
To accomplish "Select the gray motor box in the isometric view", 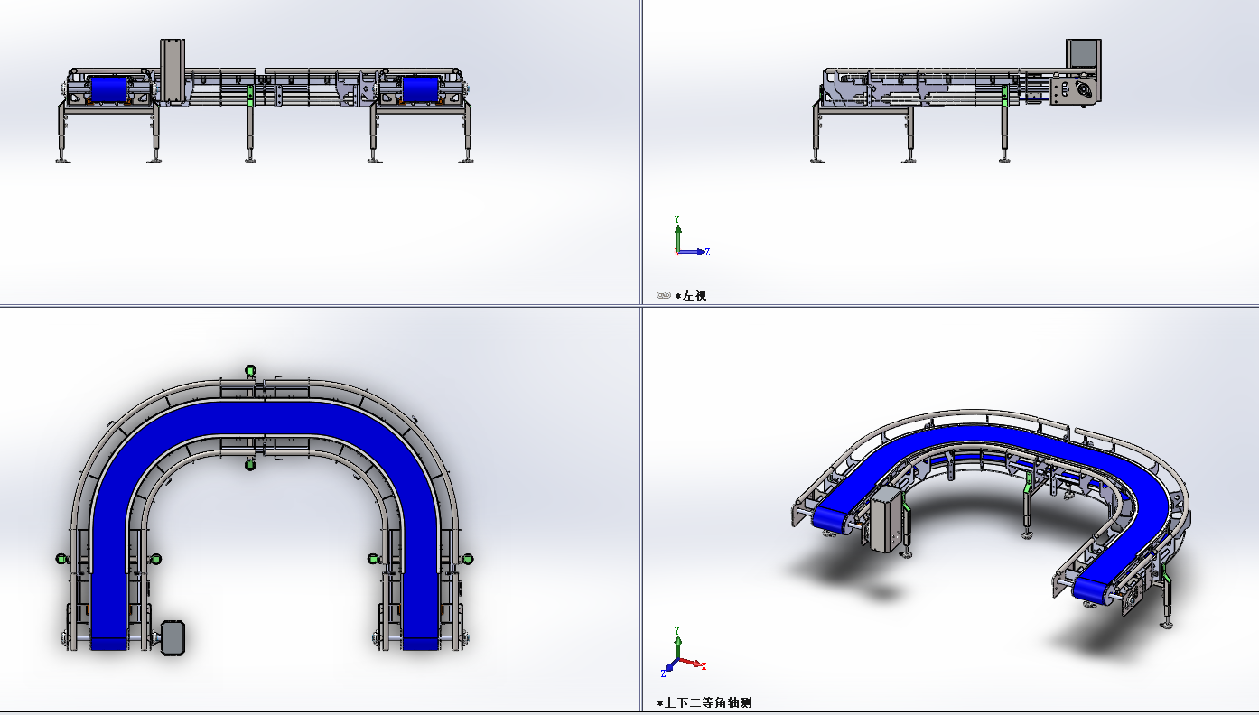I will (885, 518).
